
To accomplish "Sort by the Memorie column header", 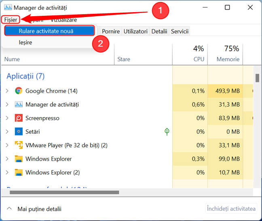I will click(228, 59).
